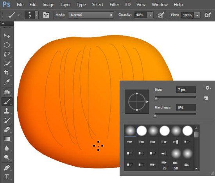Create new preset from this brush
Screen dimensions: 215x183
206,98
